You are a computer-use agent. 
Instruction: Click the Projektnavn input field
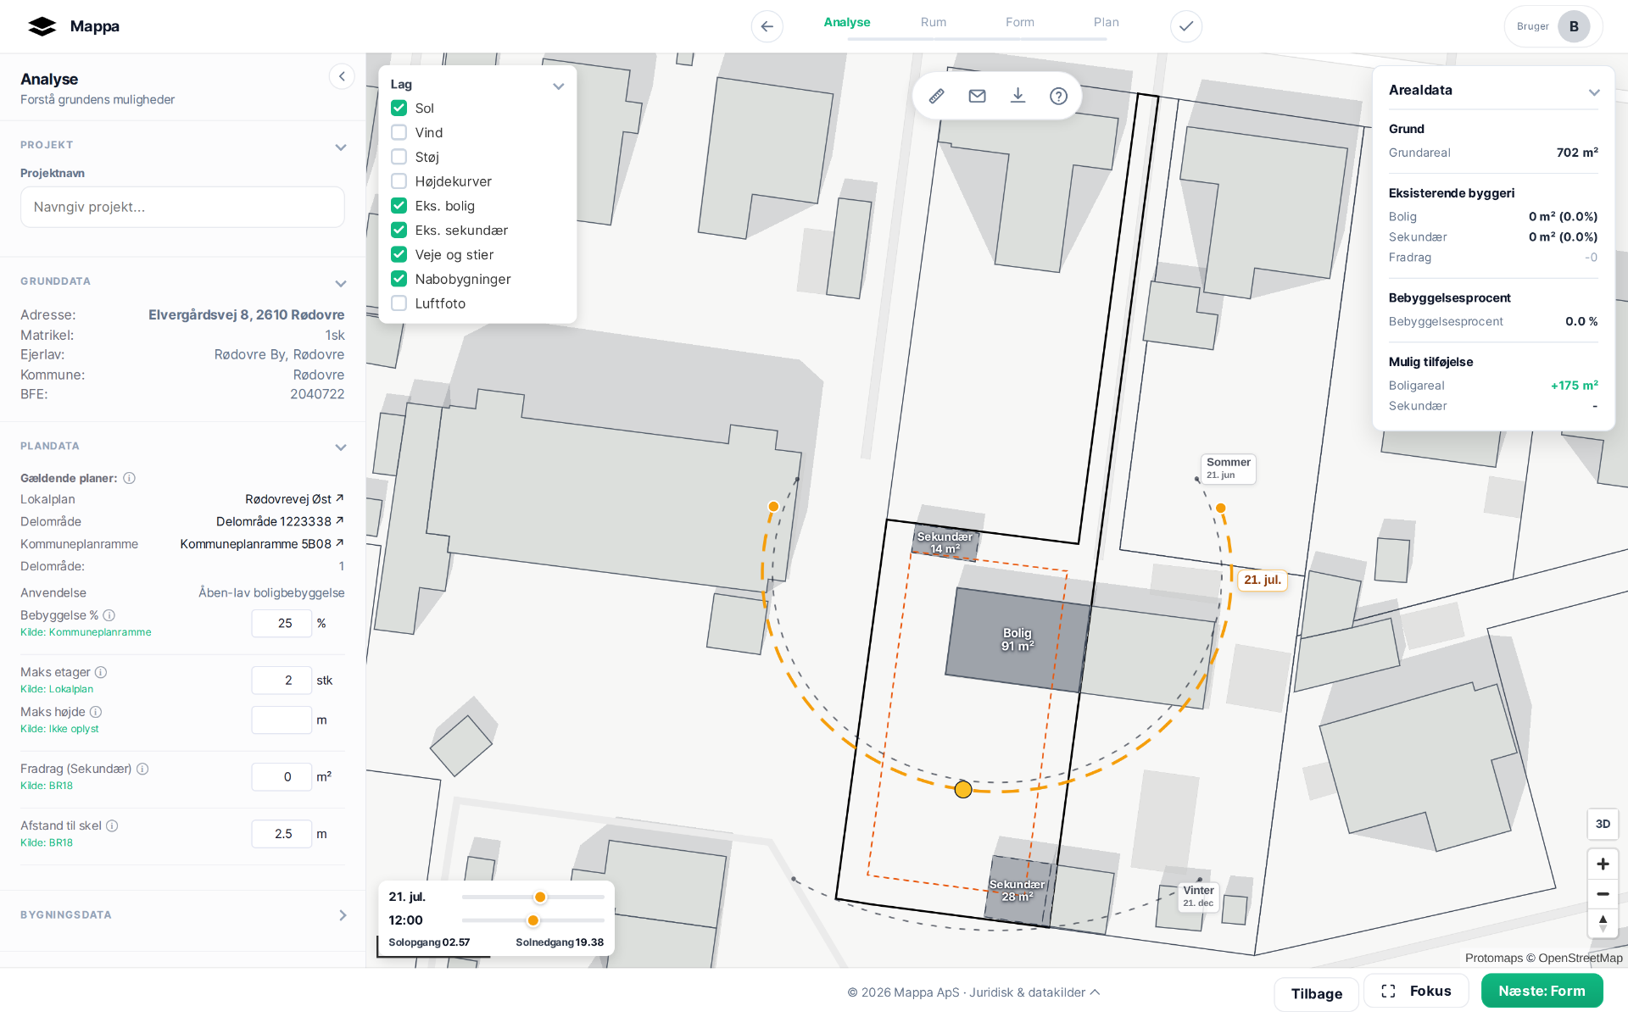tap(182, 207)
